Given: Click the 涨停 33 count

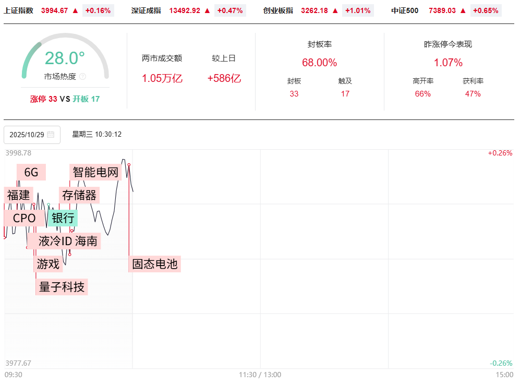Looking at the screenshot, I should [x=44, y=99].
